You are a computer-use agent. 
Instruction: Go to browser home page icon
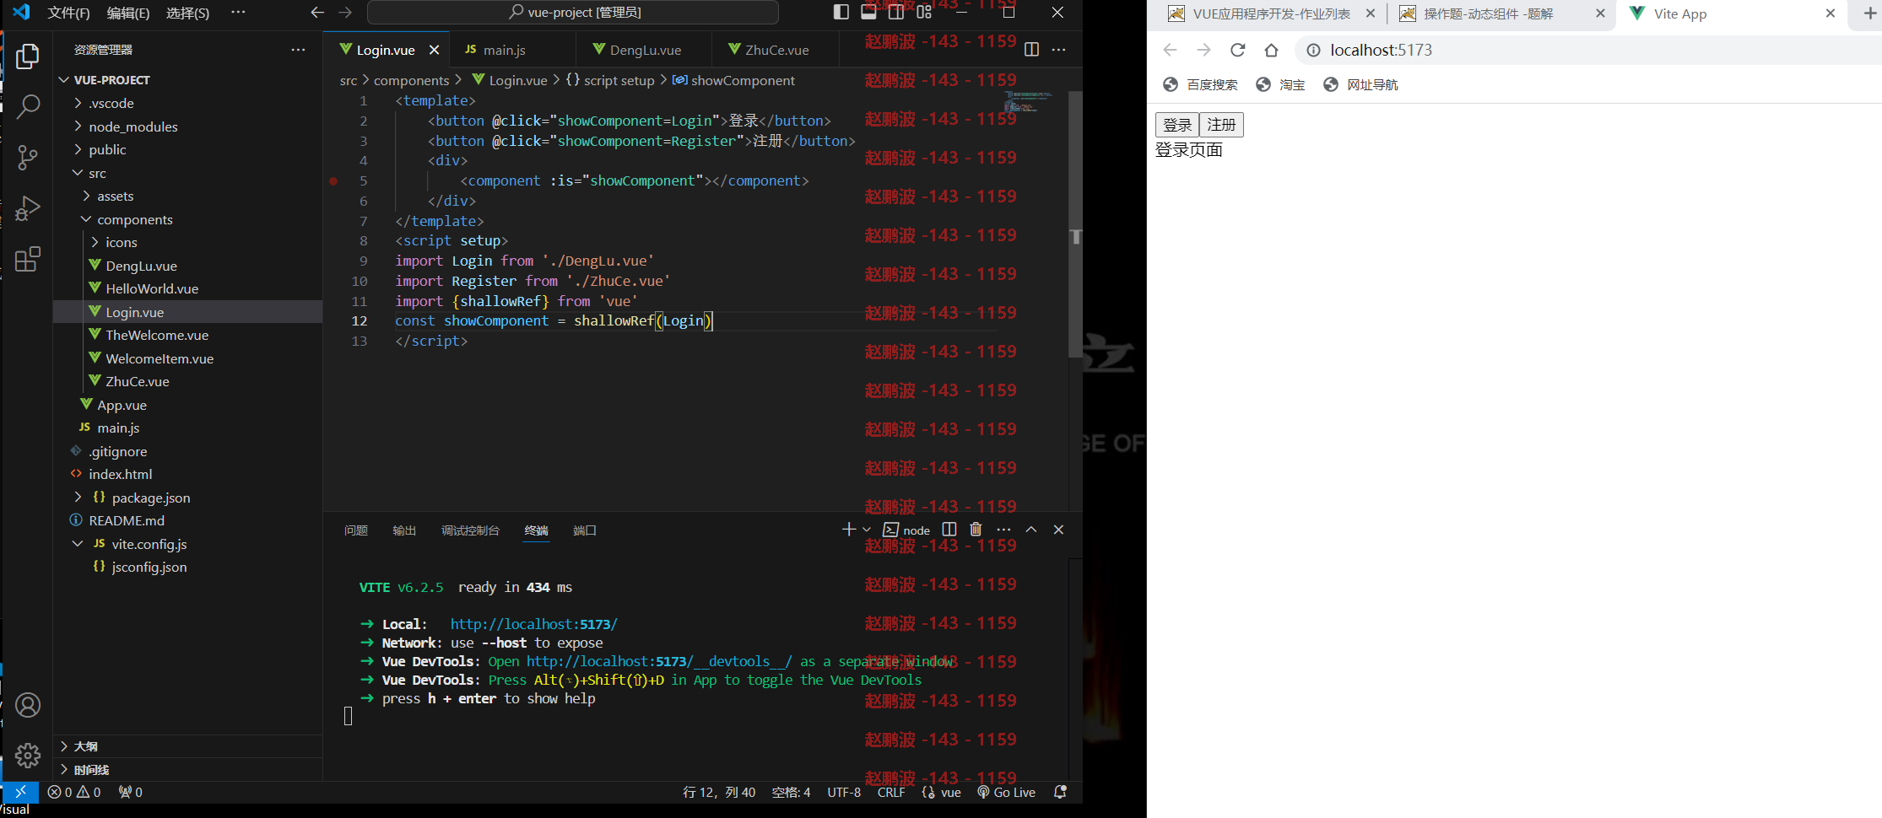(1271, 50)
